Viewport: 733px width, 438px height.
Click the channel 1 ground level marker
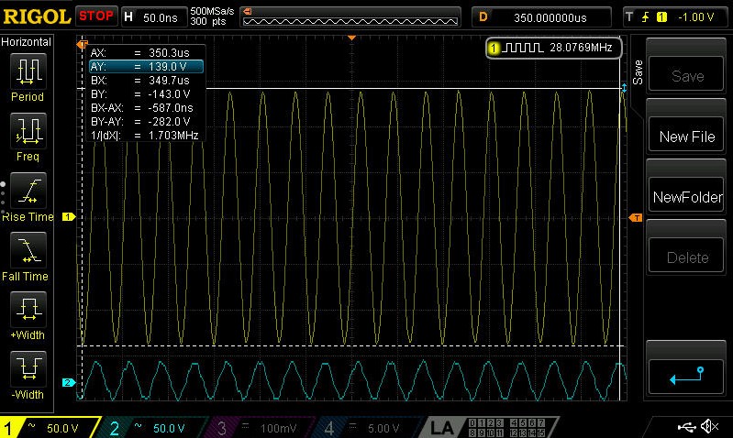pos(69,216)
